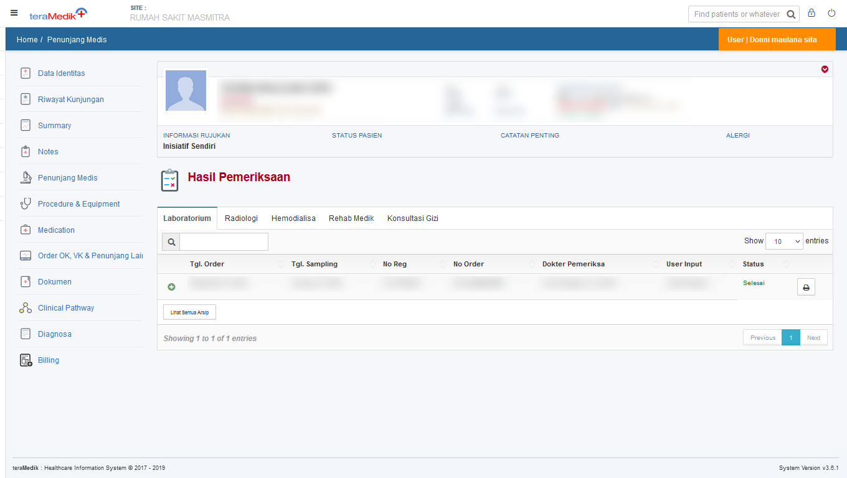The image size is (847, 478).
Task: Click the Previous pagination button
Action: click(x=762, y=337)
